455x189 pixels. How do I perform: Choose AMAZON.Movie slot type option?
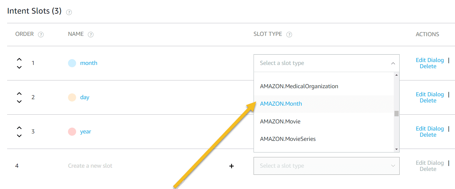pyautogui.click(x=280, y=121)
